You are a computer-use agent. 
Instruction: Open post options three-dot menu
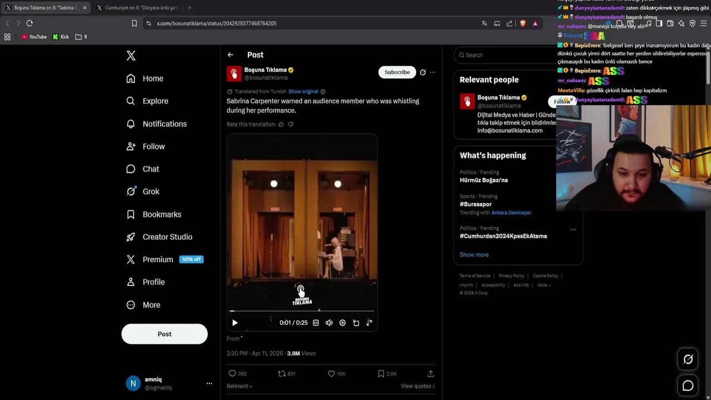(x=433, y=72)
